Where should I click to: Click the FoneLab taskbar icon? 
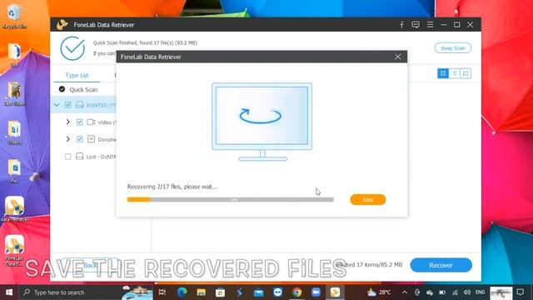point(335,292)
